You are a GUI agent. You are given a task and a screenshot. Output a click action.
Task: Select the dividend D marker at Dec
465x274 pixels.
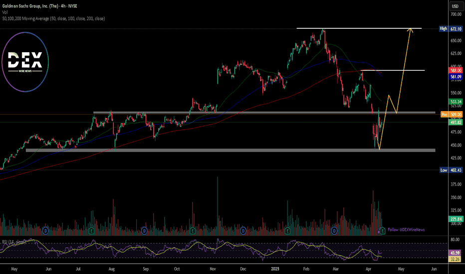pyautogui.click(x=243, y=231)
